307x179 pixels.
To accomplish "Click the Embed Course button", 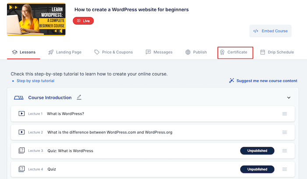I will point(270,31).
